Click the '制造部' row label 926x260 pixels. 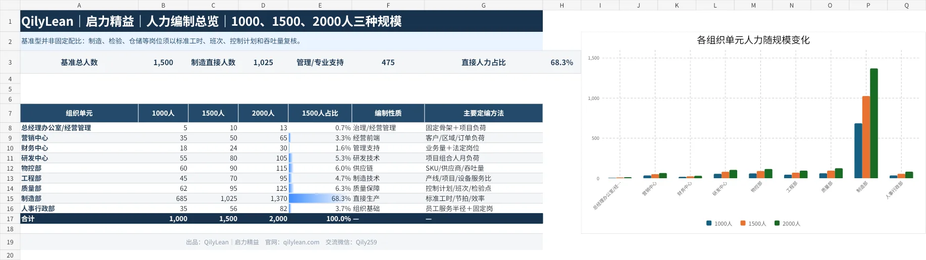tap(79, 198)
